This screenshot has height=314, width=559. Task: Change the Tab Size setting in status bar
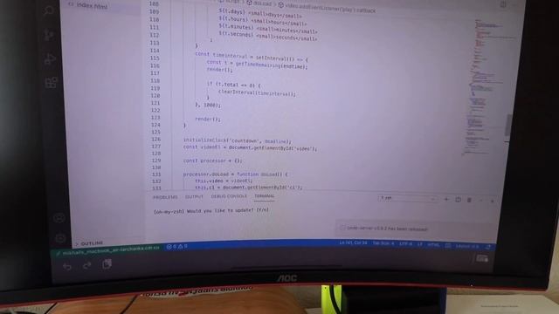point(383,243)
